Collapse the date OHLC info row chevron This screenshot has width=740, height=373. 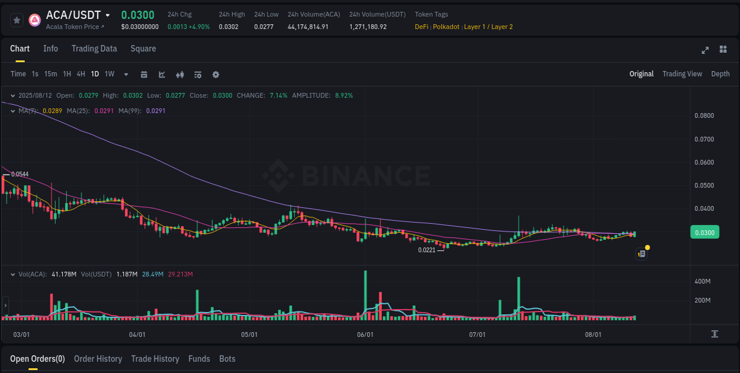(13, 95)
